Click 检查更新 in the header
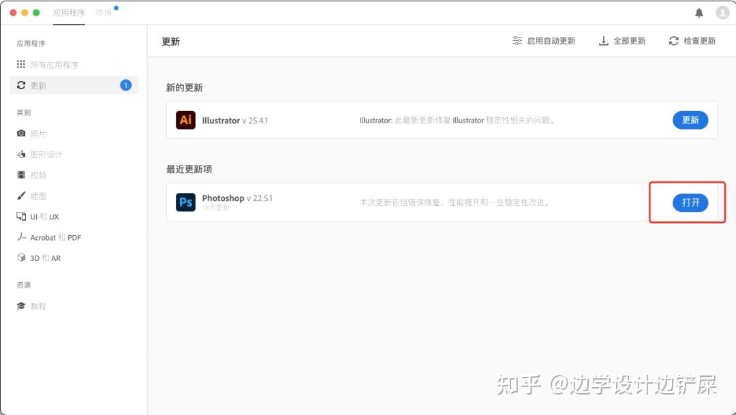Image resolution: width=736 pixels, height=415 pixels. click(699, 41)
